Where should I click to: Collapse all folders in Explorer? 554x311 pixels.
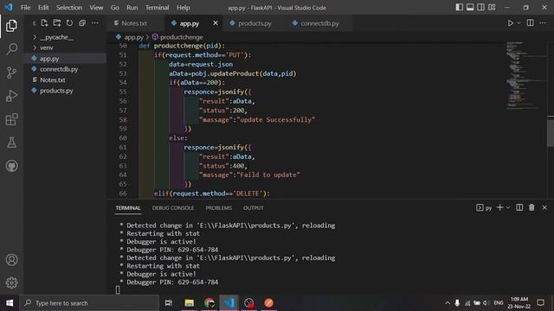[x=82, y=23]
